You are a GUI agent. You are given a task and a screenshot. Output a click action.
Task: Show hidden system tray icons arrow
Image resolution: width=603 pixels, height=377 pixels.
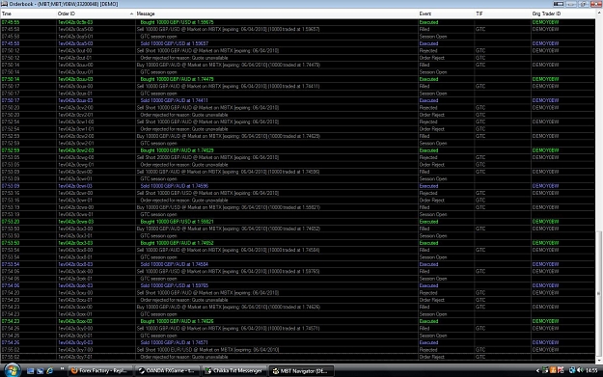tap(537, 371)
